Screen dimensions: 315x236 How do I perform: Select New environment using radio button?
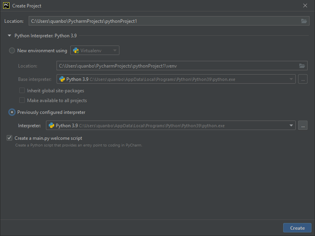(12, 50)
